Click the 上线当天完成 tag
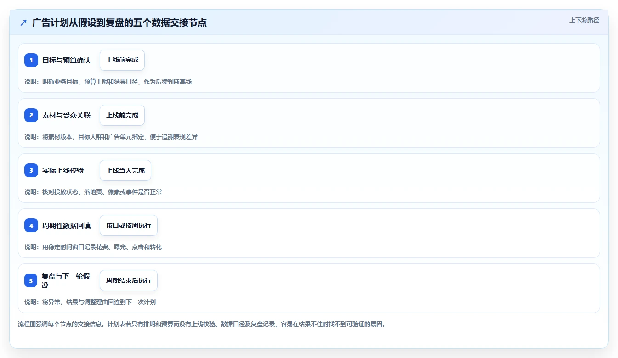The image size is (618, 358). (x=125, y=170)
